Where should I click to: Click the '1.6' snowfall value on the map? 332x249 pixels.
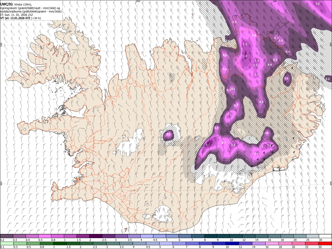[x=245, y=56]
